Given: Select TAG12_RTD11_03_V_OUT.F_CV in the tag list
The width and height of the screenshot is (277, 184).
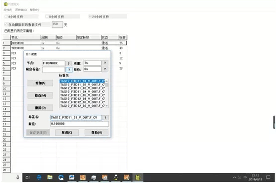Looking at the screenshot, I should click(x=82, y=88).
